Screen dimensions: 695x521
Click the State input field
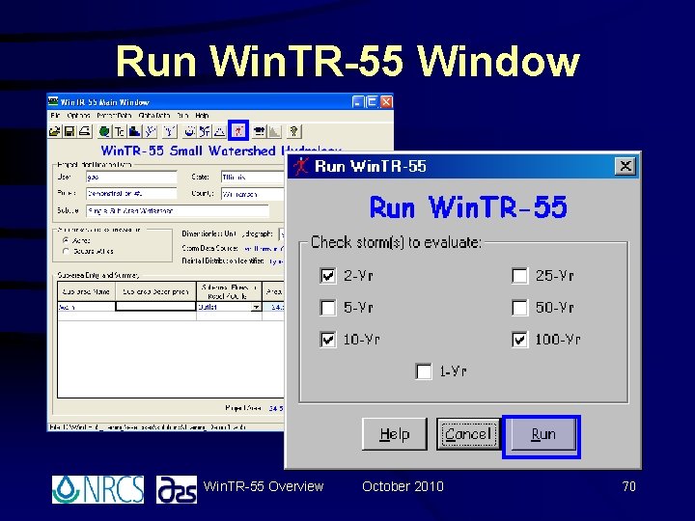click(253, 178)
